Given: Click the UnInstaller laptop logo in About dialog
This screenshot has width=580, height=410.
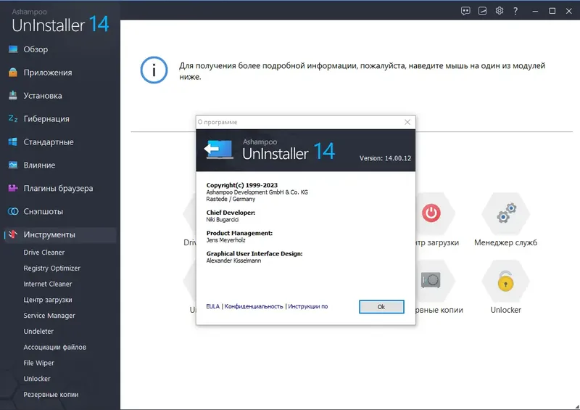Looking at the screenshot, I should (219, 149).
